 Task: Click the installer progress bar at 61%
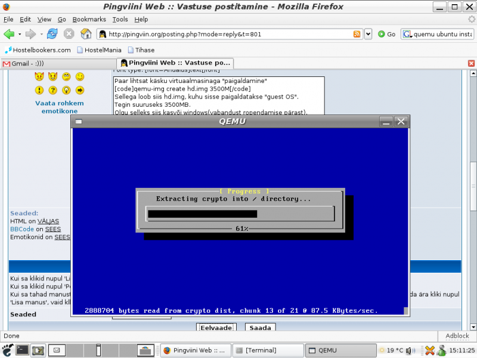240,214
